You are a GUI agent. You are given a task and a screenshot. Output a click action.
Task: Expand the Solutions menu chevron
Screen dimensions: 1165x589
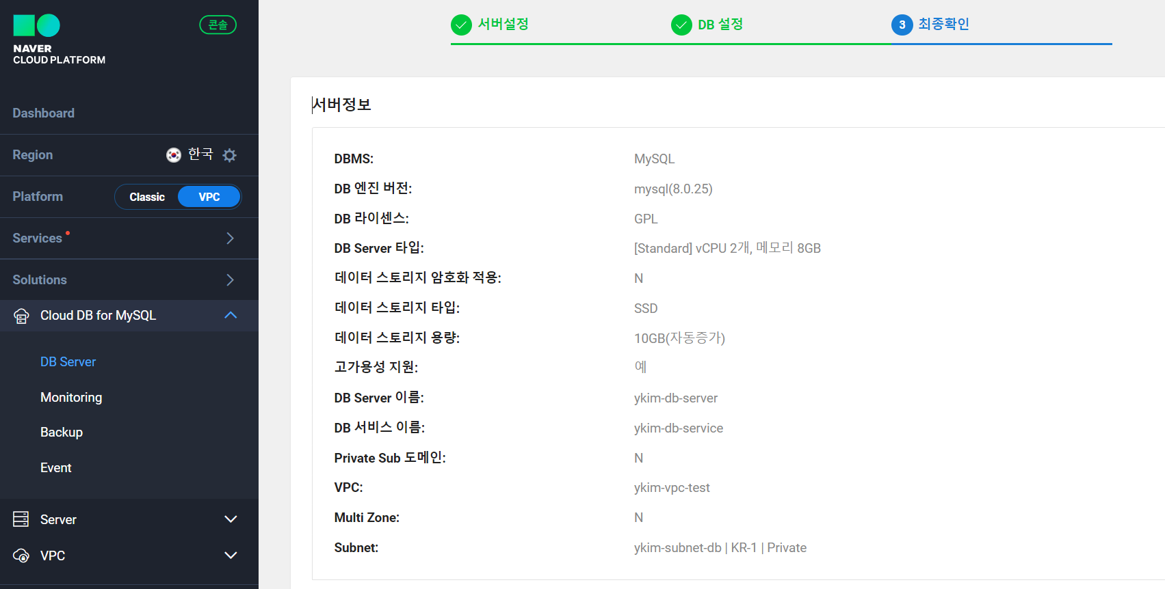click(x=230, y=280)
